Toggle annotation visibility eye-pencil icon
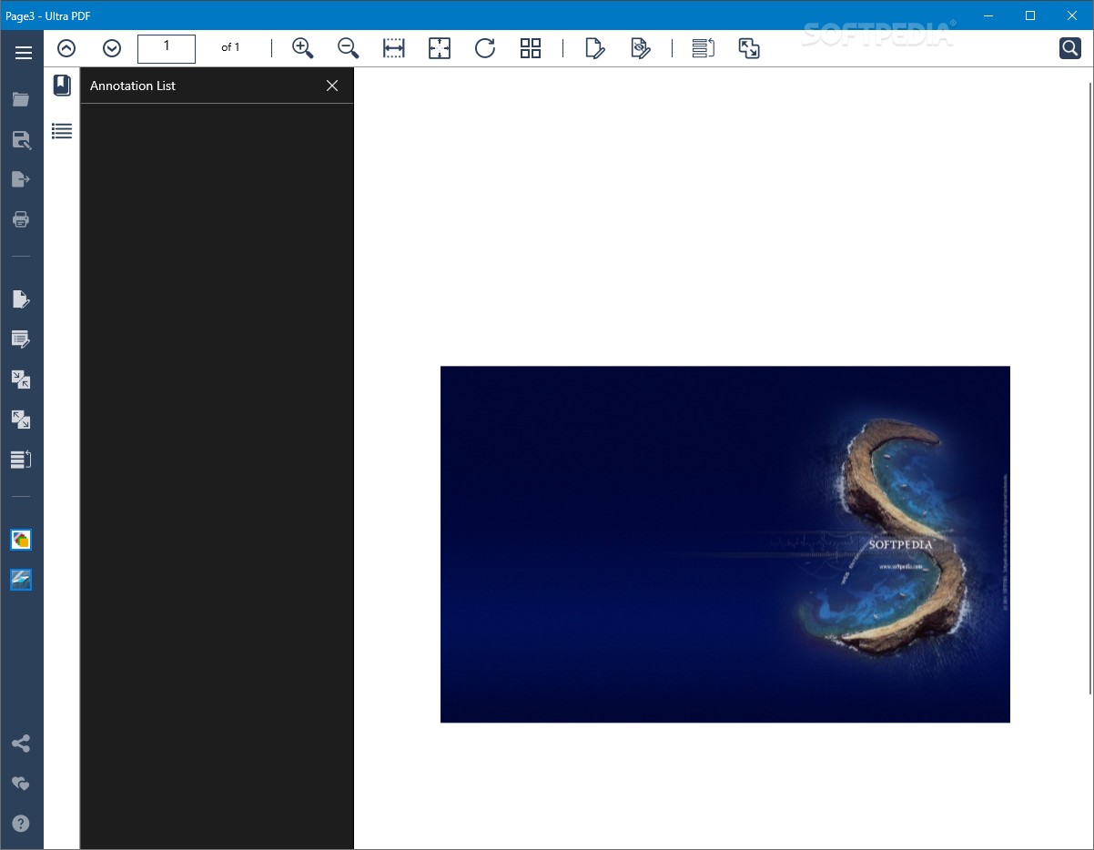1094x850 pixels. 641,48
